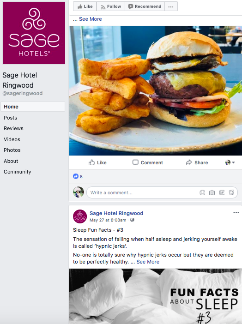Open the Reviews section in the sidebar
The height and width of the screenshot is (324, 242).
click(x=13, y=128)
